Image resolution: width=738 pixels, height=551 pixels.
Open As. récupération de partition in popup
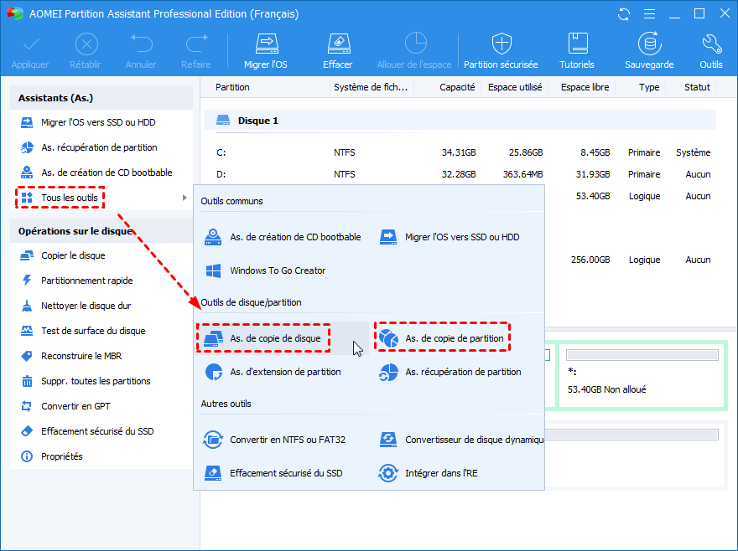(450, 372)
